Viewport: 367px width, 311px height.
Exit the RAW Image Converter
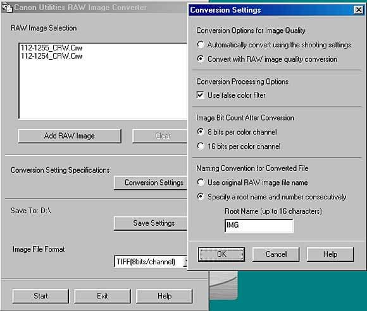pos(103,296)
